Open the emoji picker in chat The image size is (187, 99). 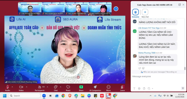(139, 89)
